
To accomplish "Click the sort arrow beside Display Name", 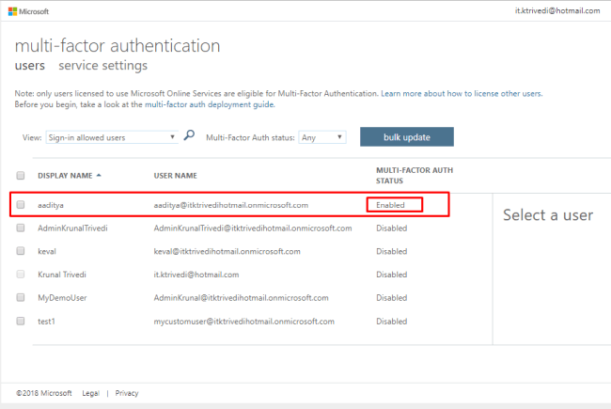I will 99,175.
